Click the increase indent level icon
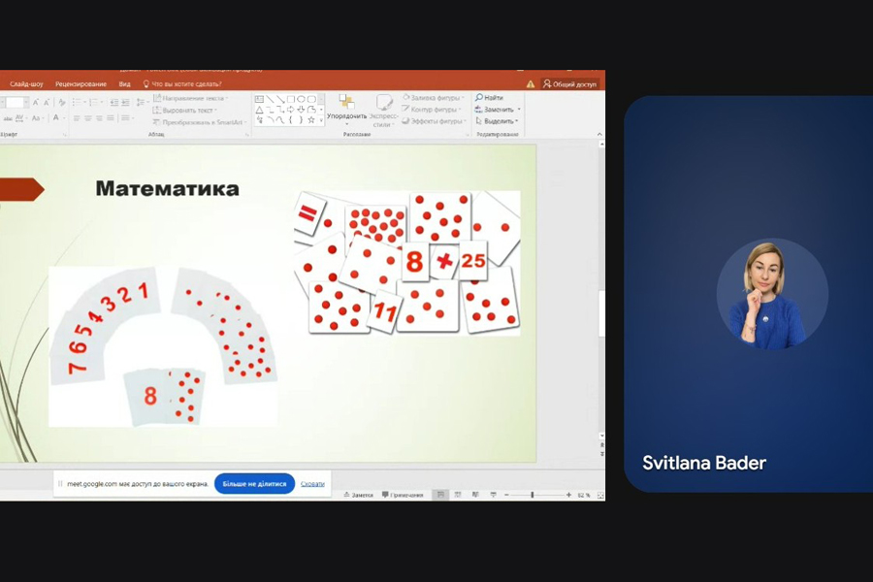 [x=126, y=103]
